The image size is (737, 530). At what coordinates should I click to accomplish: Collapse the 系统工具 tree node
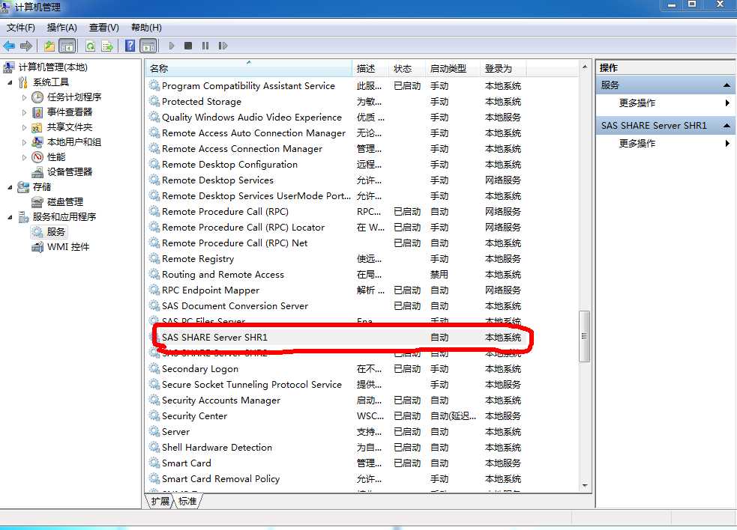tap(10, 82)
